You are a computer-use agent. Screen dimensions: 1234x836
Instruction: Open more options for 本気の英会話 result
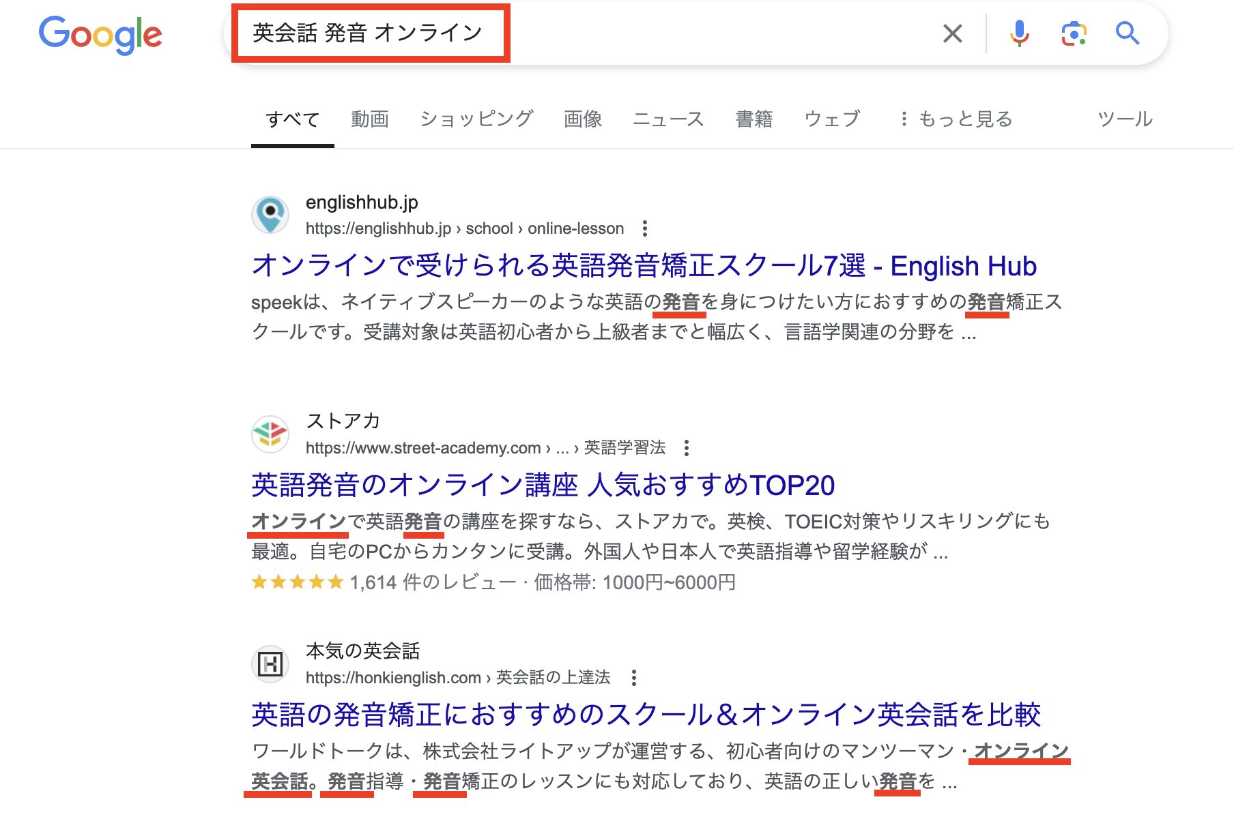tap(634, 678)
